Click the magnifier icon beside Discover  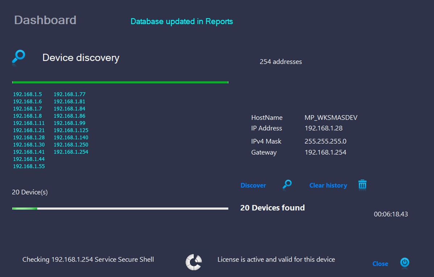[x=287, y=185]
